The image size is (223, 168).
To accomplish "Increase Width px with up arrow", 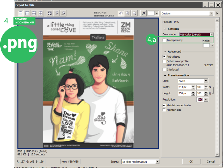I will pyautogui.click(x=193, y=86).
